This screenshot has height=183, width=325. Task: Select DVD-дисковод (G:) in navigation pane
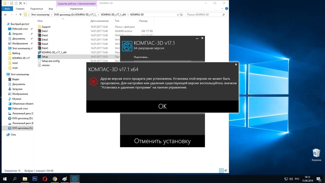pos(22,128)
